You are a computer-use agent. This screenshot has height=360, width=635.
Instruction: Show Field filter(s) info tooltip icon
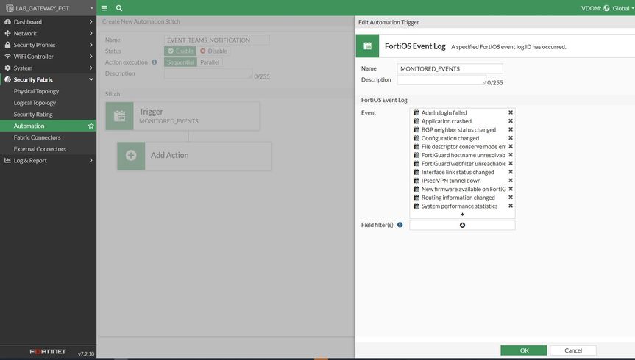pos(400,225)
